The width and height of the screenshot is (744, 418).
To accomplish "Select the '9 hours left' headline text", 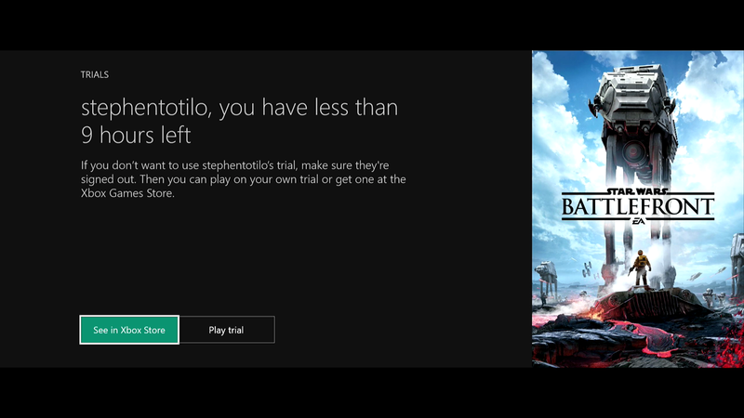I will click(x=136, y=135).
